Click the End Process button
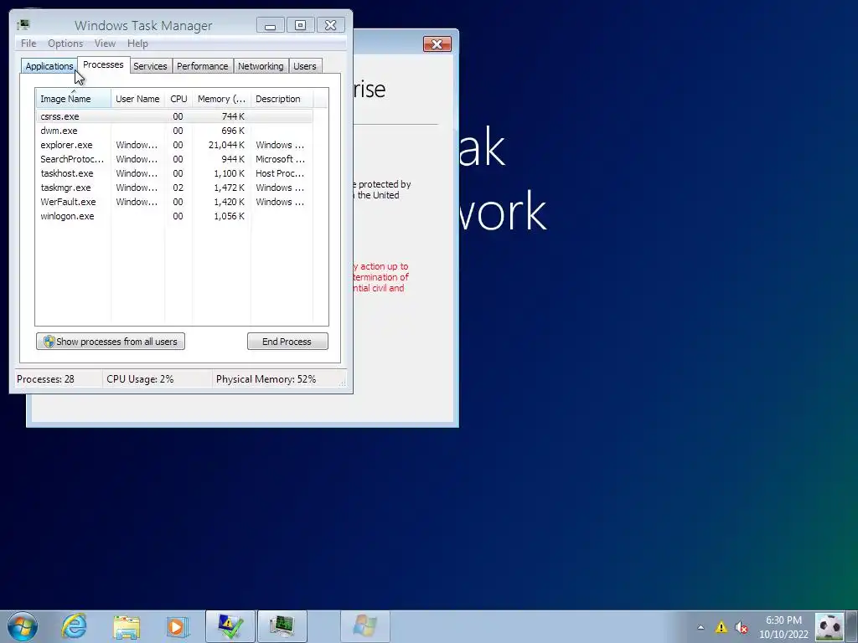 (287, 342)
